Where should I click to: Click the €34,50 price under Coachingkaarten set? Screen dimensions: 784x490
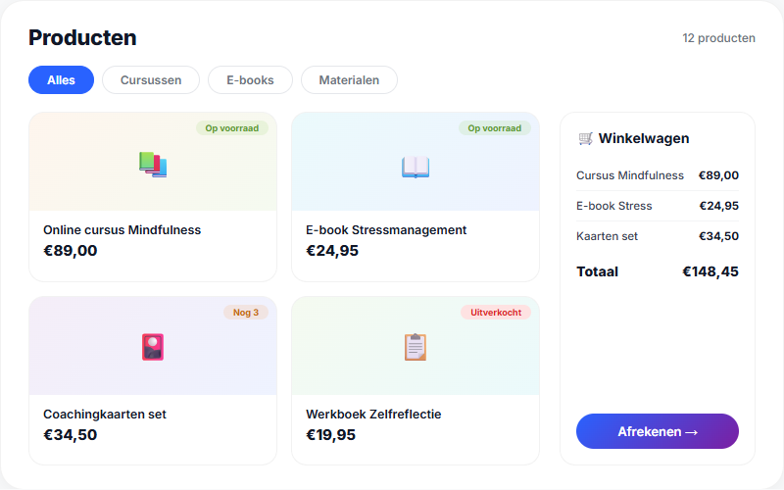71,435
